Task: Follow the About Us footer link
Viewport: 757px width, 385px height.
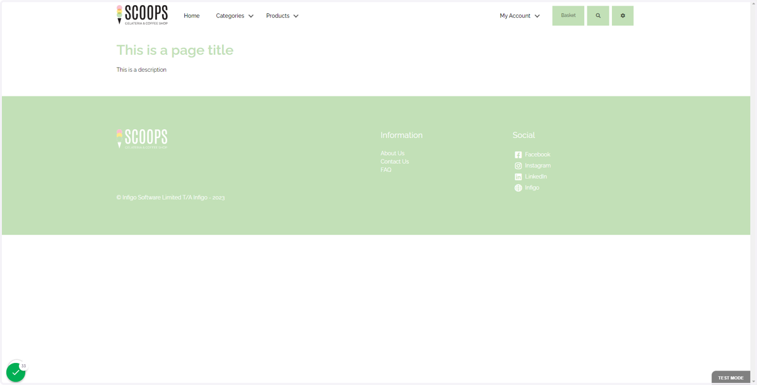Action: (392, 153)
